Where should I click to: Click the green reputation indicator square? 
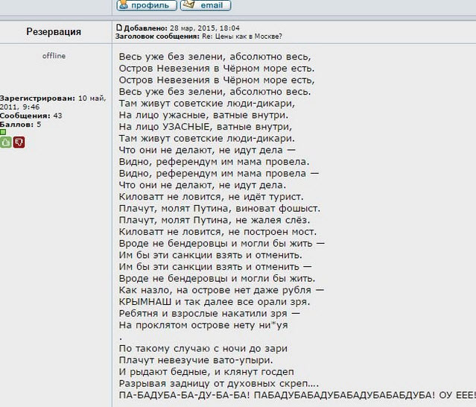click(3, 132)
